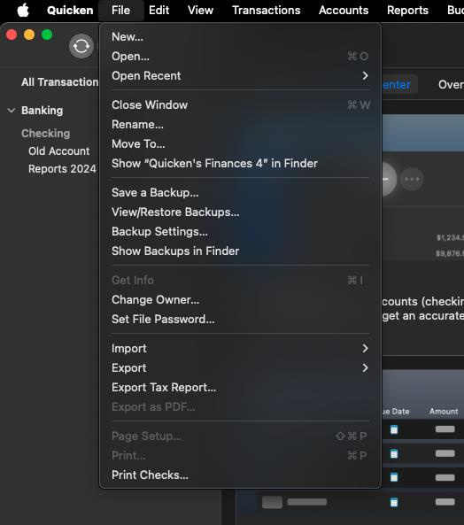Click the bottom row's gray thumbnail placeholder
The height and width of the screenshot is (525, 464).
[x=272, y=502]
